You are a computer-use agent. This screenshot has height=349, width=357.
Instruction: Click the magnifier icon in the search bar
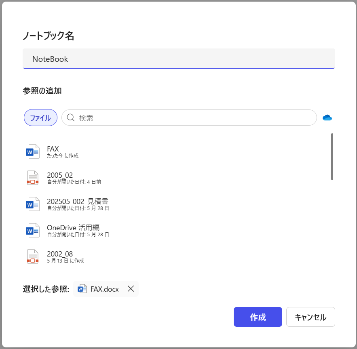(70, 117)
